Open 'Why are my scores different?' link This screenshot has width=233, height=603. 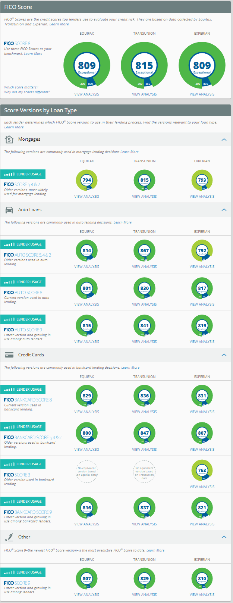27,92
